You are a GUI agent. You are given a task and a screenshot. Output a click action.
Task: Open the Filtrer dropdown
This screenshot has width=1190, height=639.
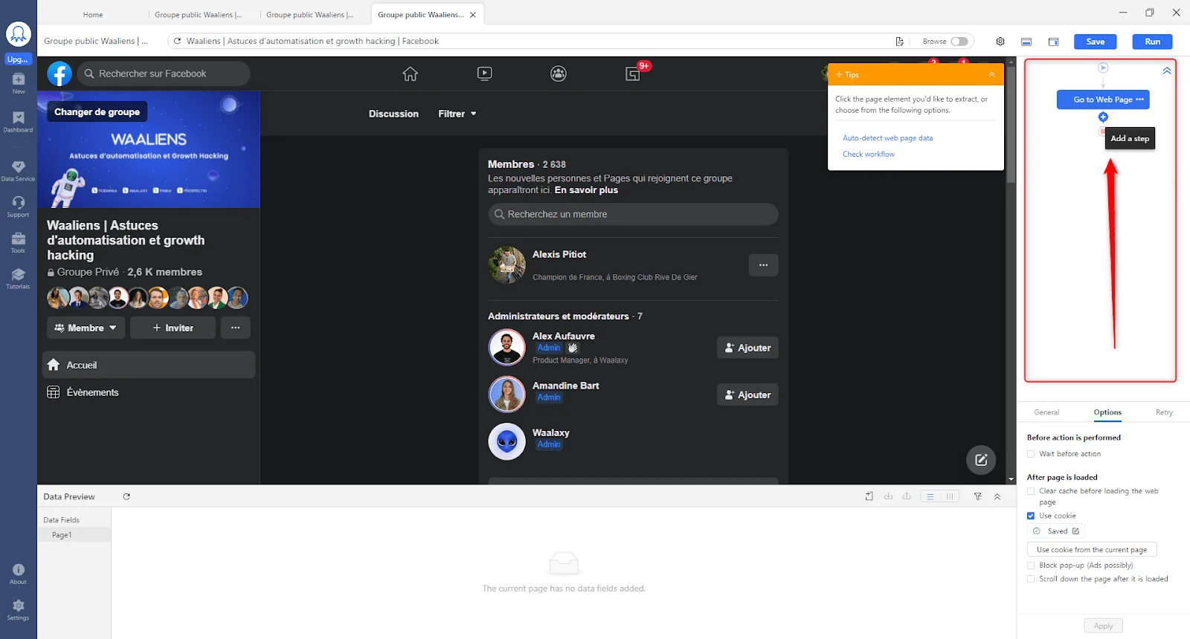tap(457, 114)
